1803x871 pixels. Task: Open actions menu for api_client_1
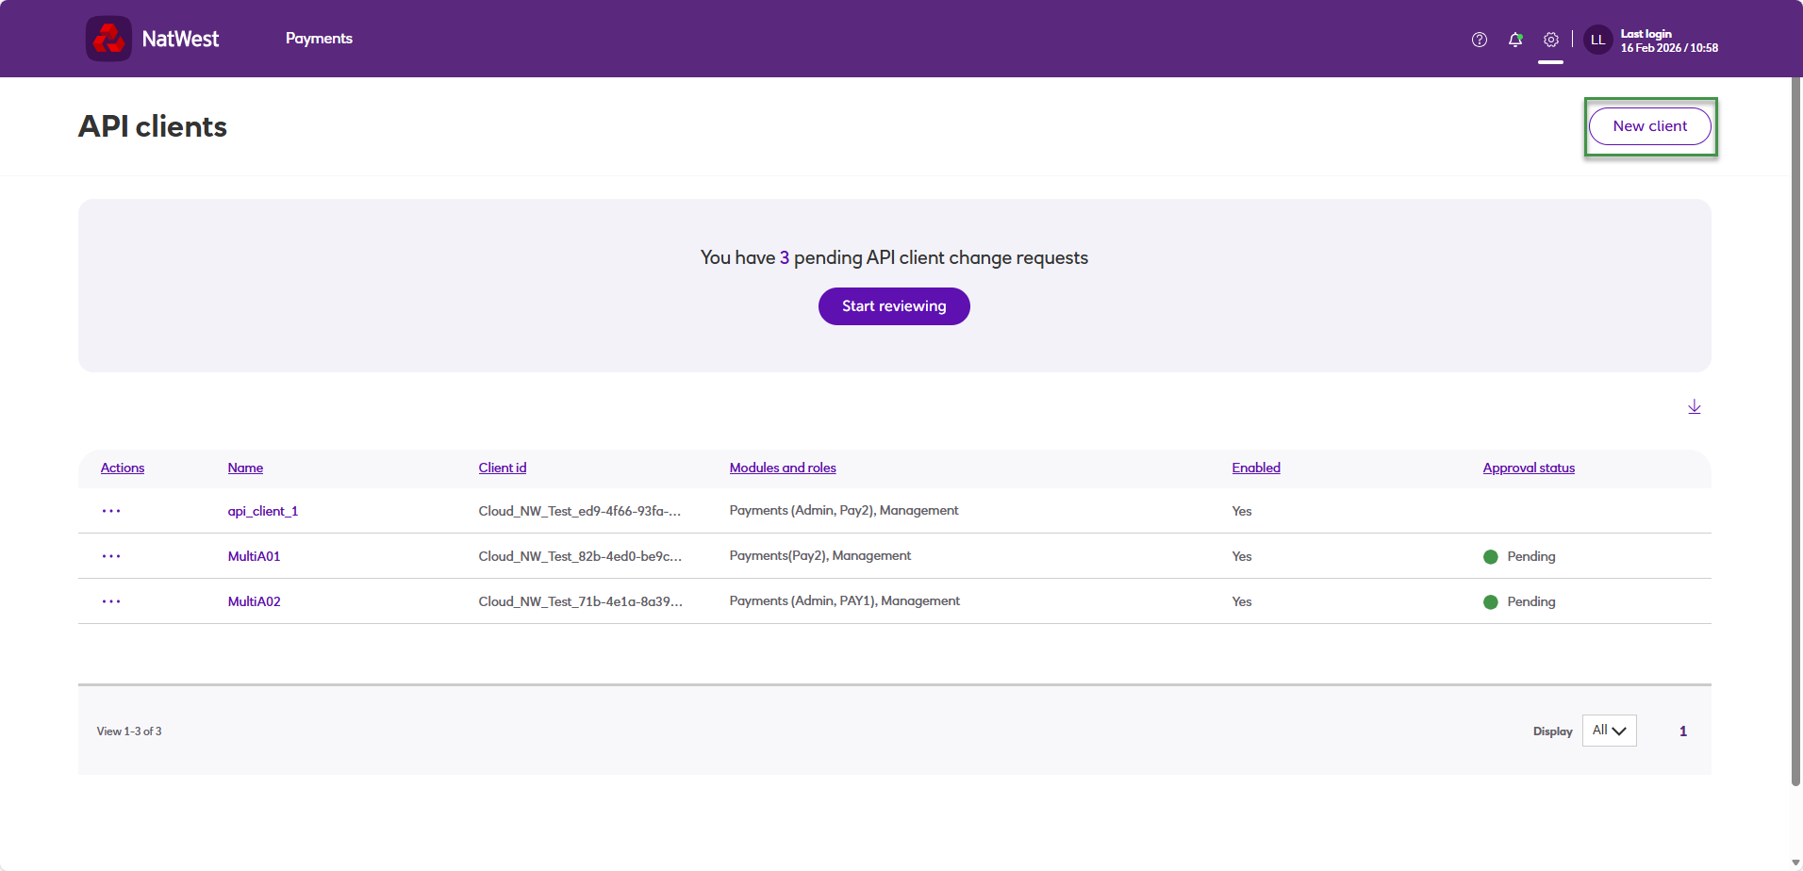click(111, 511)
